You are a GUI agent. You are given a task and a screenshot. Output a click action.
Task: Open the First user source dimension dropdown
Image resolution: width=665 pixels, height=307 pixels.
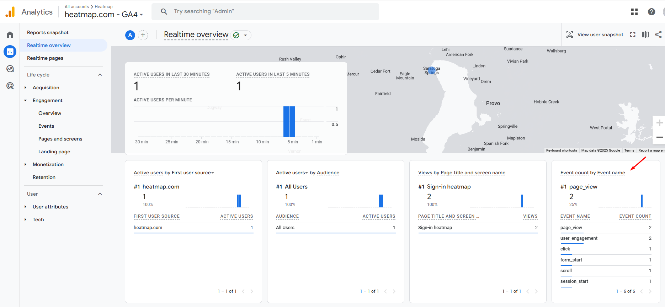pos(193,173)
